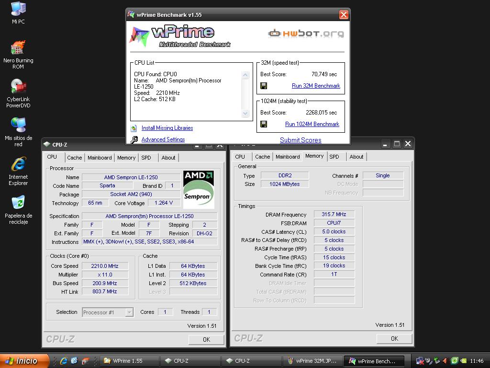Switch to CPU tab in right CPU-Z window

(240, 157)
